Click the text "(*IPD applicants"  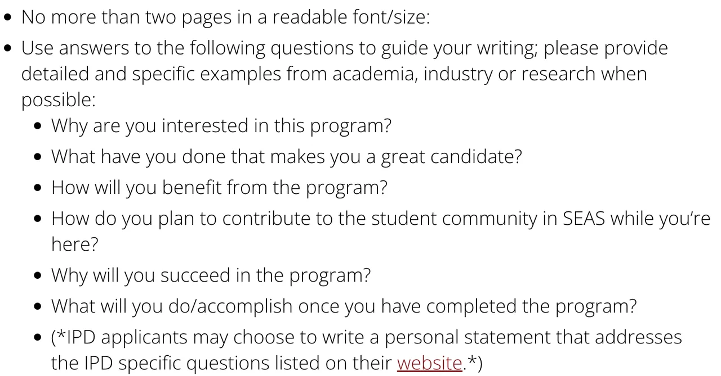tap(118, 337)
